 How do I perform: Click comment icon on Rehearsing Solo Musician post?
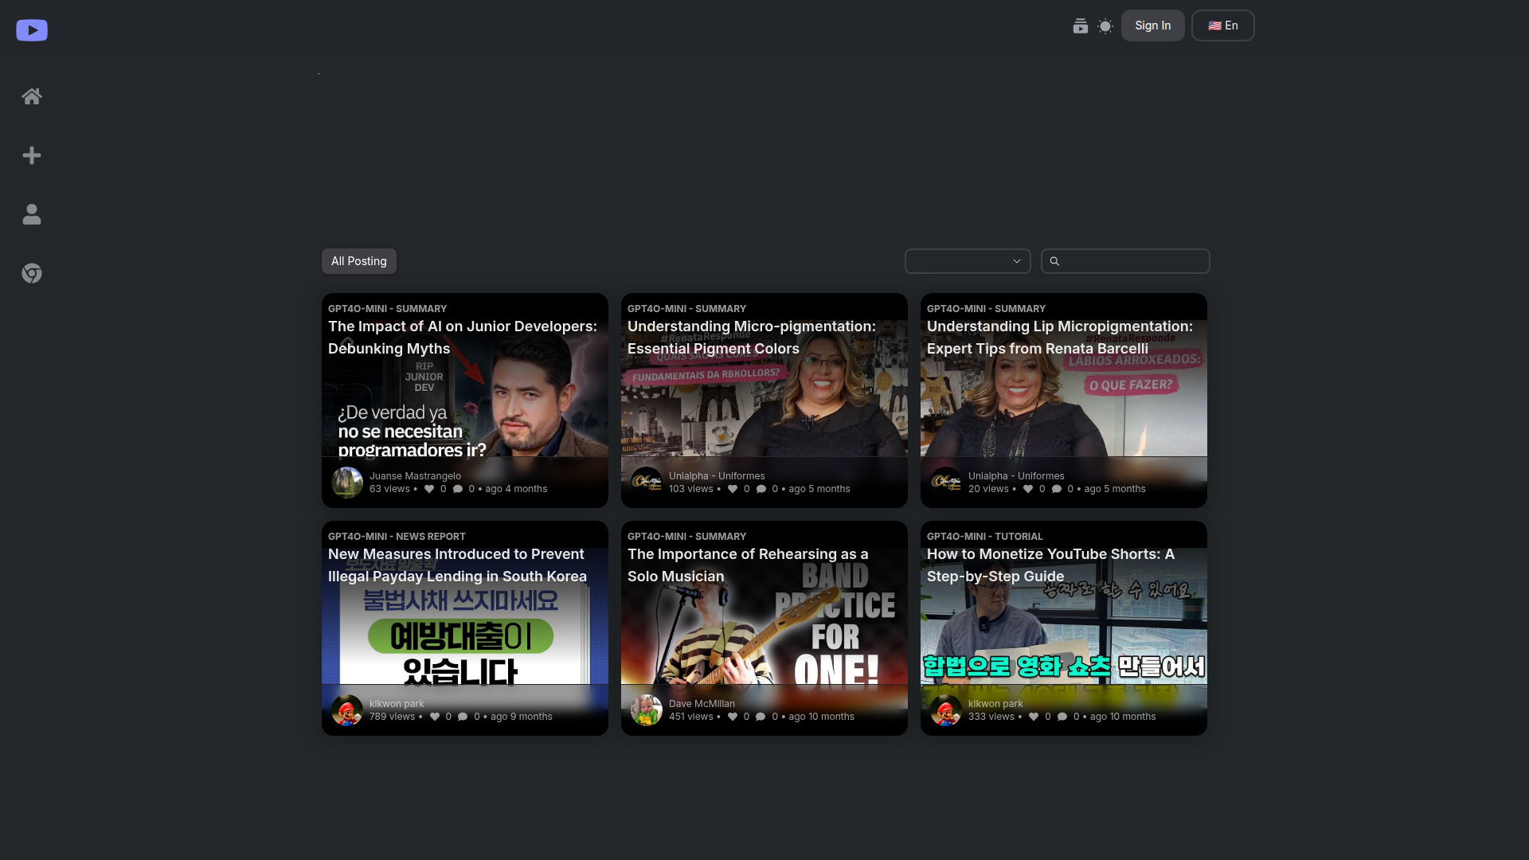tap(761, 717)
